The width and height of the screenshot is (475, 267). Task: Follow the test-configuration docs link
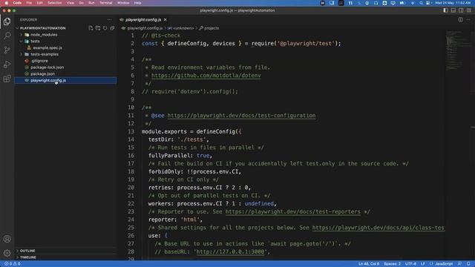pos(241,116)
